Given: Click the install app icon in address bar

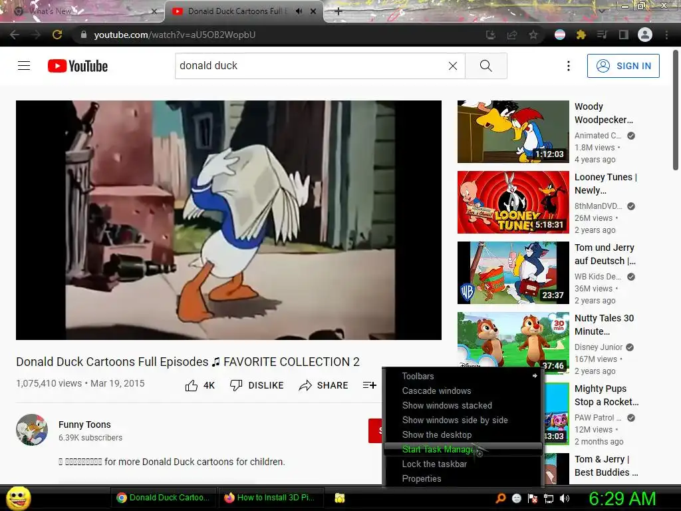Looking at the screenshot, I should click(491, 35).
